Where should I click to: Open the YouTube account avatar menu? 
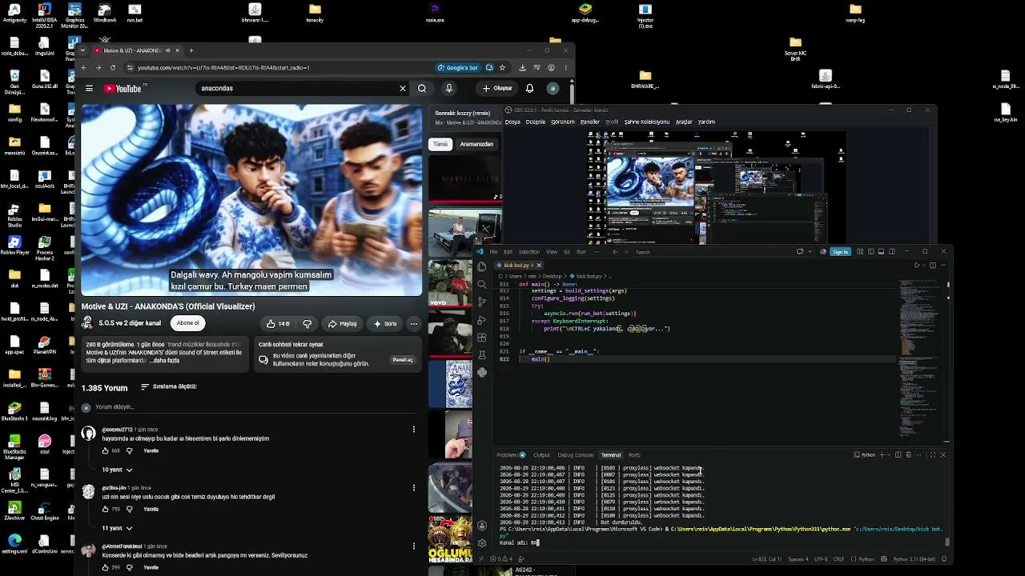tap(553, 88)
